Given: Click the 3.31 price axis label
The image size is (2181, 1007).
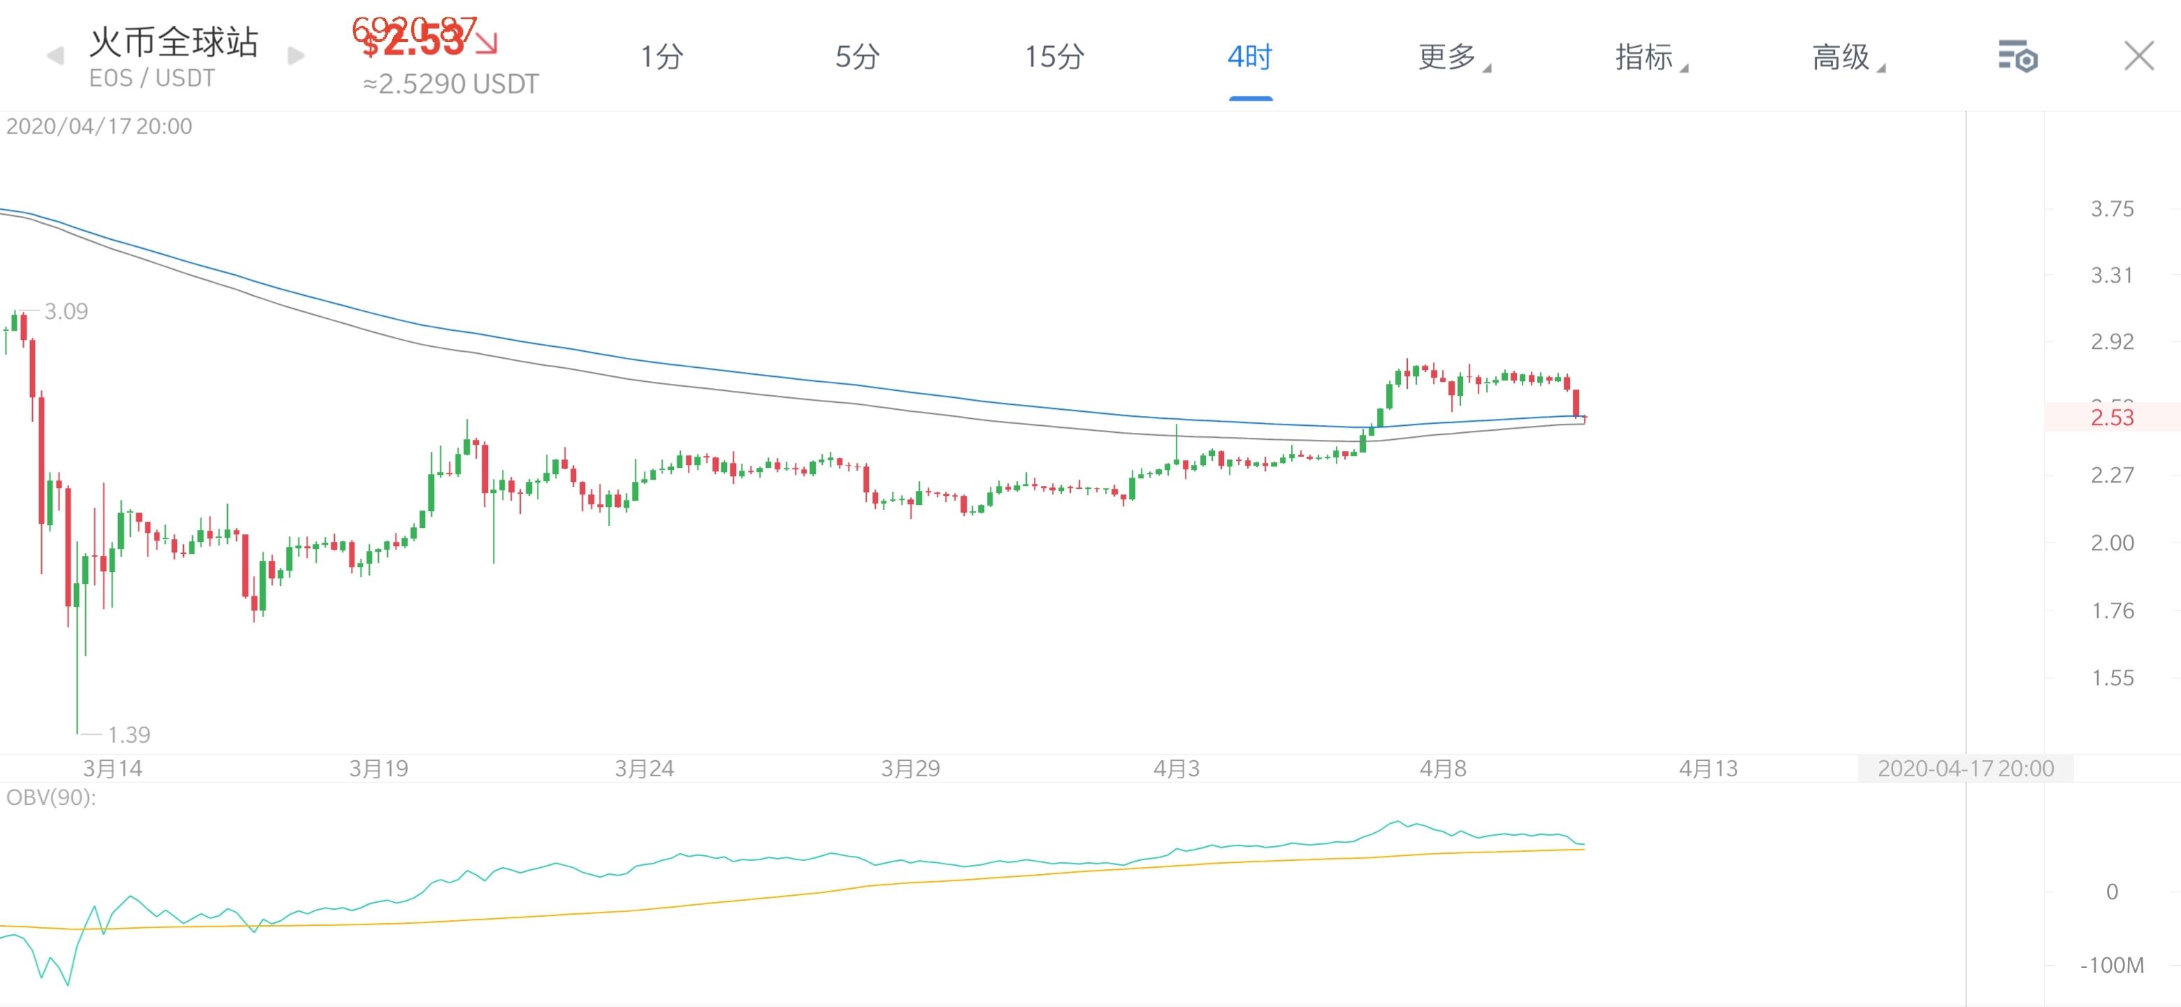Looking at the screenshot, I should [2112, 276].
